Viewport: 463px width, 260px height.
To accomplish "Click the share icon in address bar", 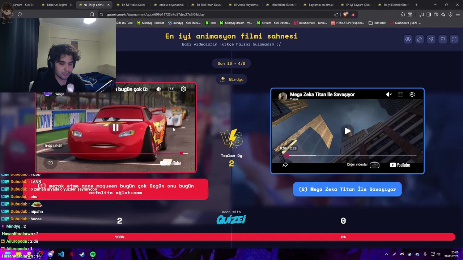I will pos(336,14).
